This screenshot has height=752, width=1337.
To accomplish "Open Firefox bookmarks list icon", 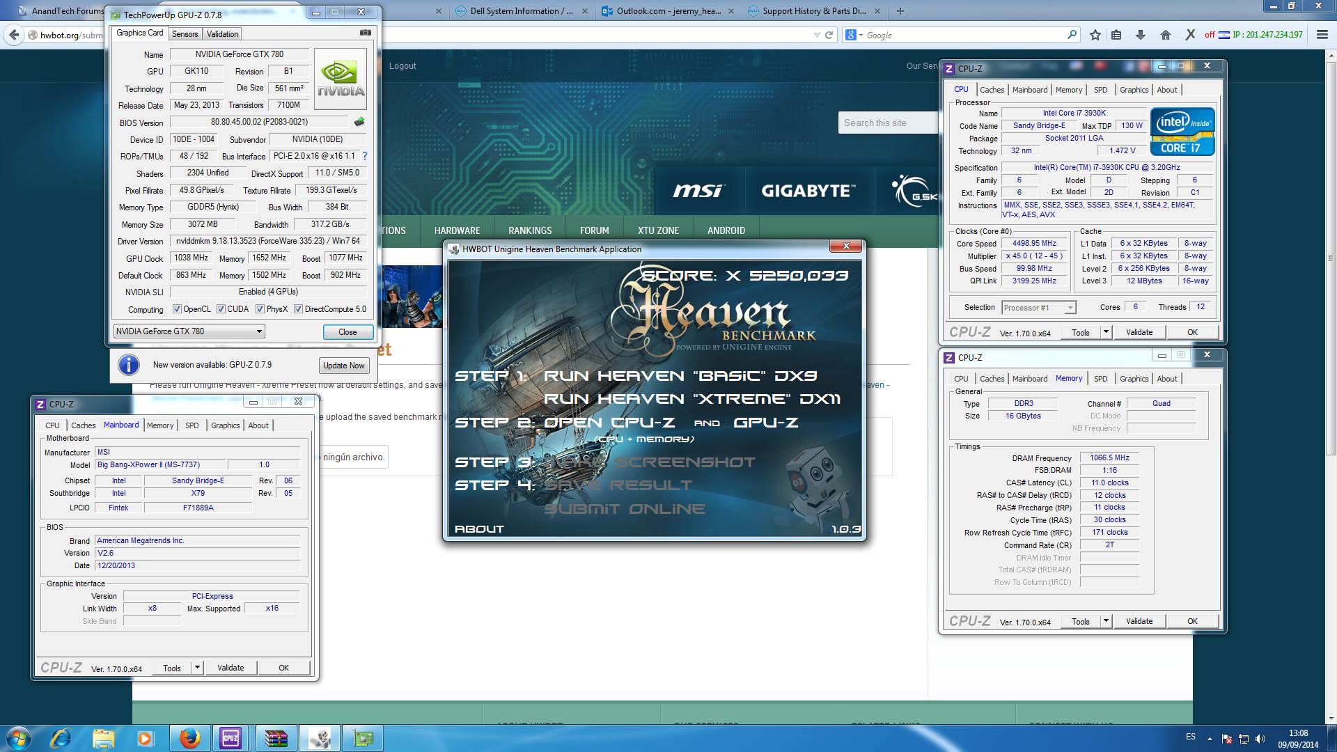I will (1116, 35).
